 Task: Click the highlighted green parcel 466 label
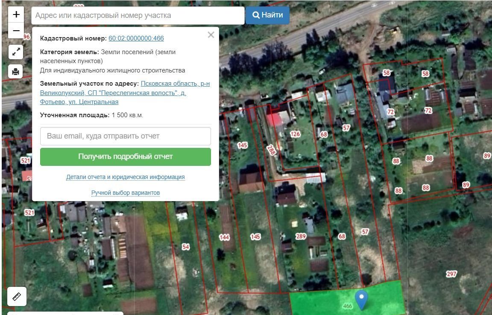click(x=347, y=306)
